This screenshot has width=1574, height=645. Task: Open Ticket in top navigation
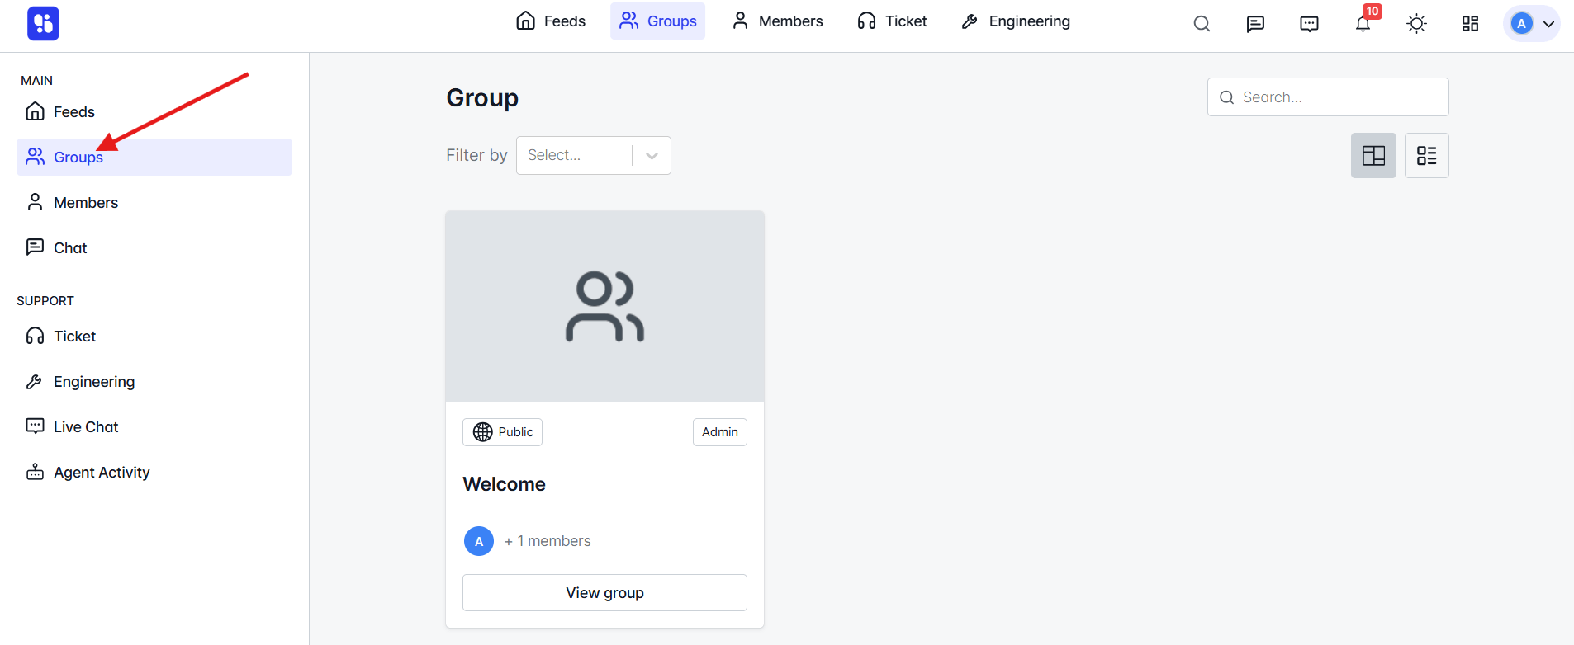[892, 21]
